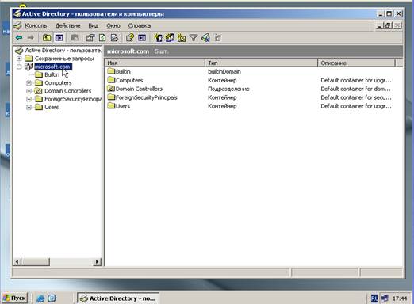The image size is (414, 304).
Task: Open the Справка menu
Action: point(140,26)
